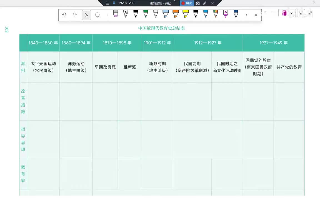The height and width of the screenshot is (200, 320).
Task: Click the funnel filter icon
Action: pos(301,13)
